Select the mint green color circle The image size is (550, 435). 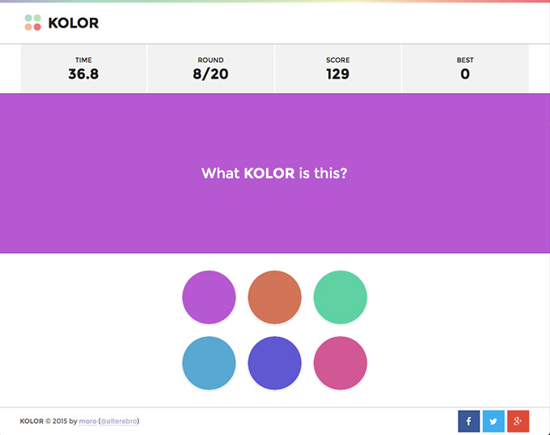(x=341, y=297)
